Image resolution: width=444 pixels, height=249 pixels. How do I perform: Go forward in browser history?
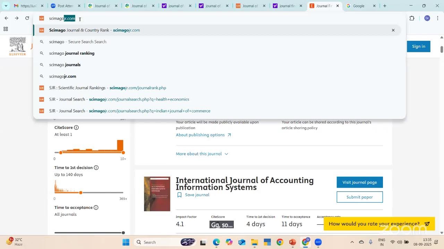[x=17, y=18]
